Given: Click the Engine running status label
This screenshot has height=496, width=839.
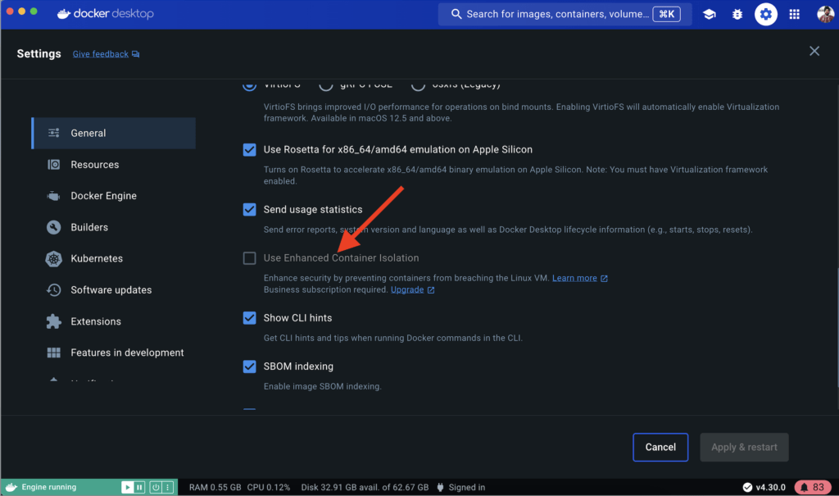Looking at the screenshot, I should point(48,487).
